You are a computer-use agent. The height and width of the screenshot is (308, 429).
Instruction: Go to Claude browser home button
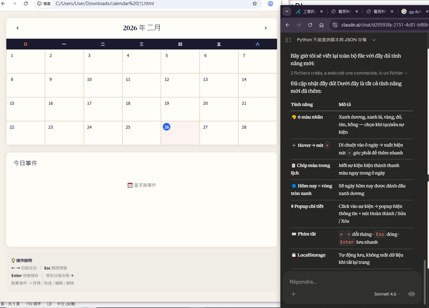click(321, 25)
